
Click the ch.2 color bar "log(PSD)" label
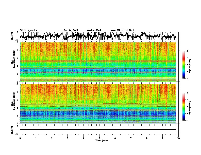tap(190, 108)
